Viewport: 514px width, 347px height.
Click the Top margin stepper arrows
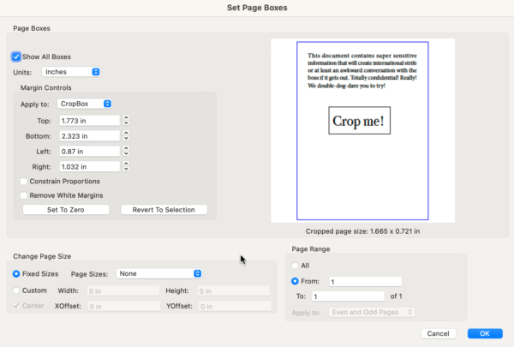click(x=126, y=121)
